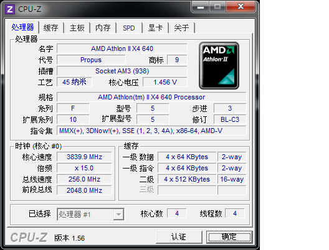This screenshot has width=329, height=250.
Task: Click the 认证 button
Action: coord(179,237)
